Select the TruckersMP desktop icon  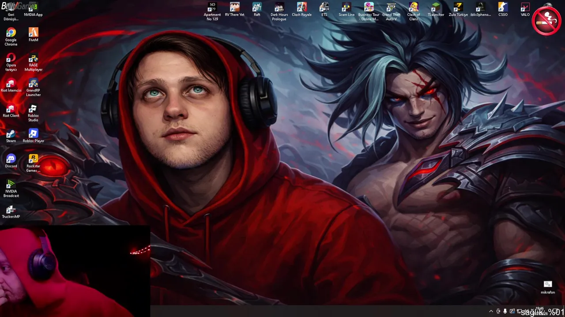pos(11,212)
